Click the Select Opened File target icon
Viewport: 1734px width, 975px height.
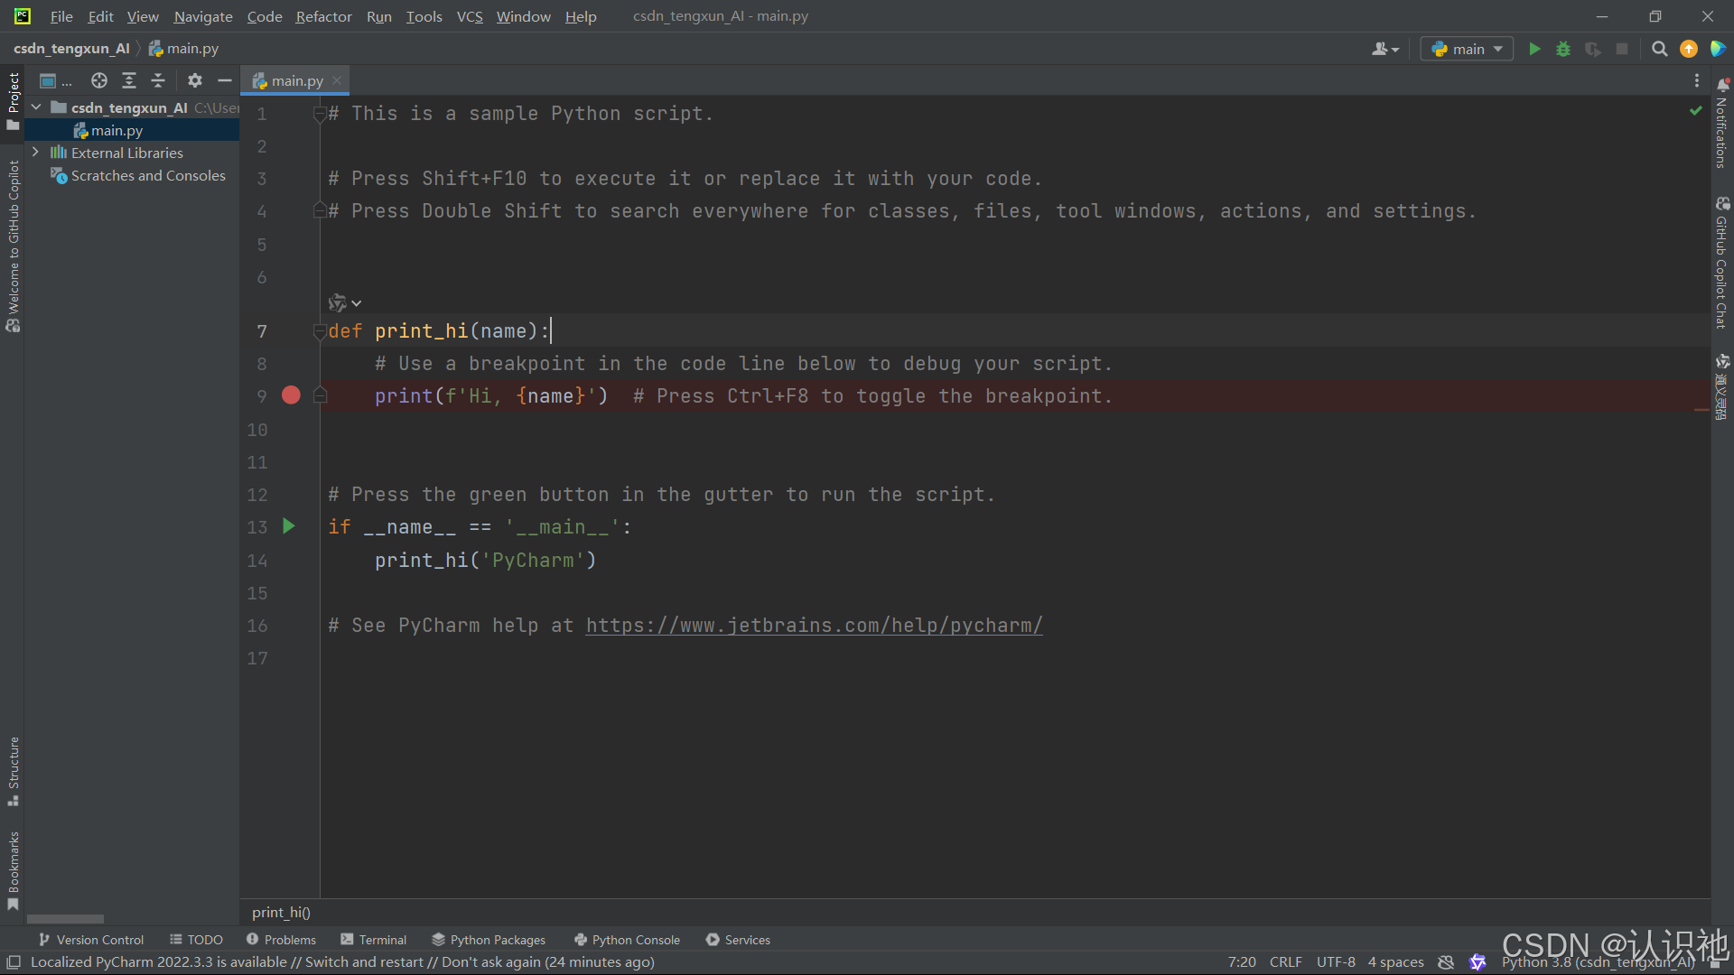[99, 80]
